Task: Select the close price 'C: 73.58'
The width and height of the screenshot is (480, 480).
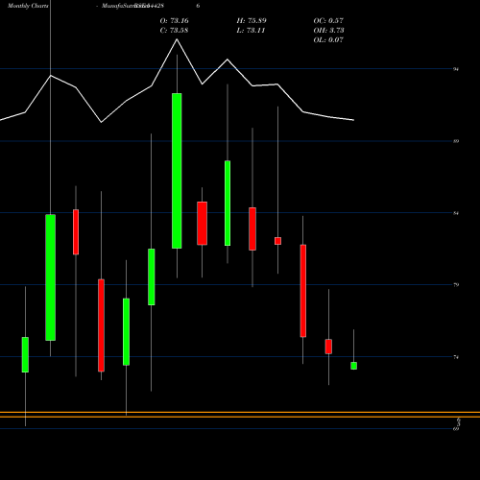Action: (x=174, y=31)
